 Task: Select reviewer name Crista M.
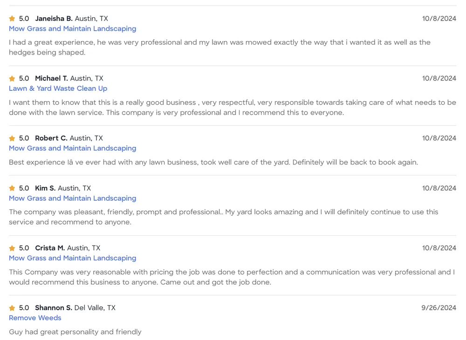click(x=50, y=248)
